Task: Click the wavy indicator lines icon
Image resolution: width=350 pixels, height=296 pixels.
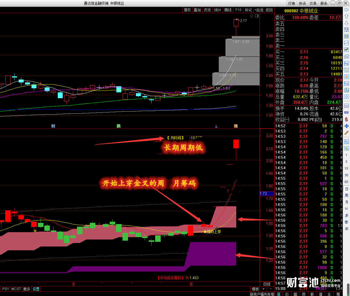Action: pos(346,106)
